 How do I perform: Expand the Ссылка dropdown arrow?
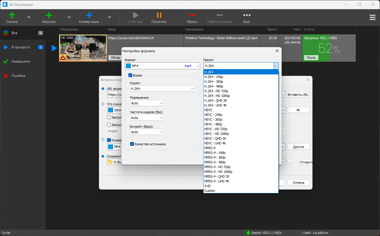pyautogui.click(x=29, y=17)
